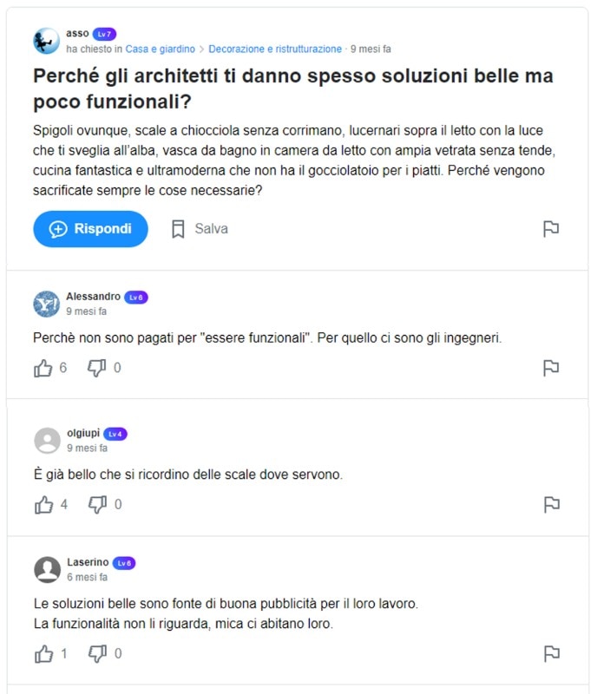Click the Rispondi button
597x694 pixels.
point(90,229)
